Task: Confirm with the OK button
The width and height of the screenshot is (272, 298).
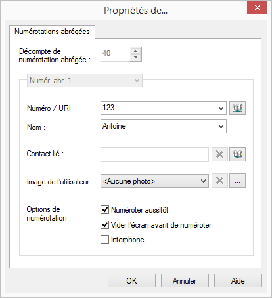Action: tap(131, 281)
